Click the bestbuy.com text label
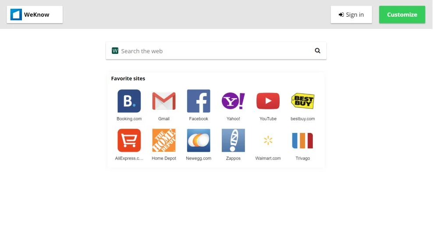The image size is (433, 243). tap(303, 118)
